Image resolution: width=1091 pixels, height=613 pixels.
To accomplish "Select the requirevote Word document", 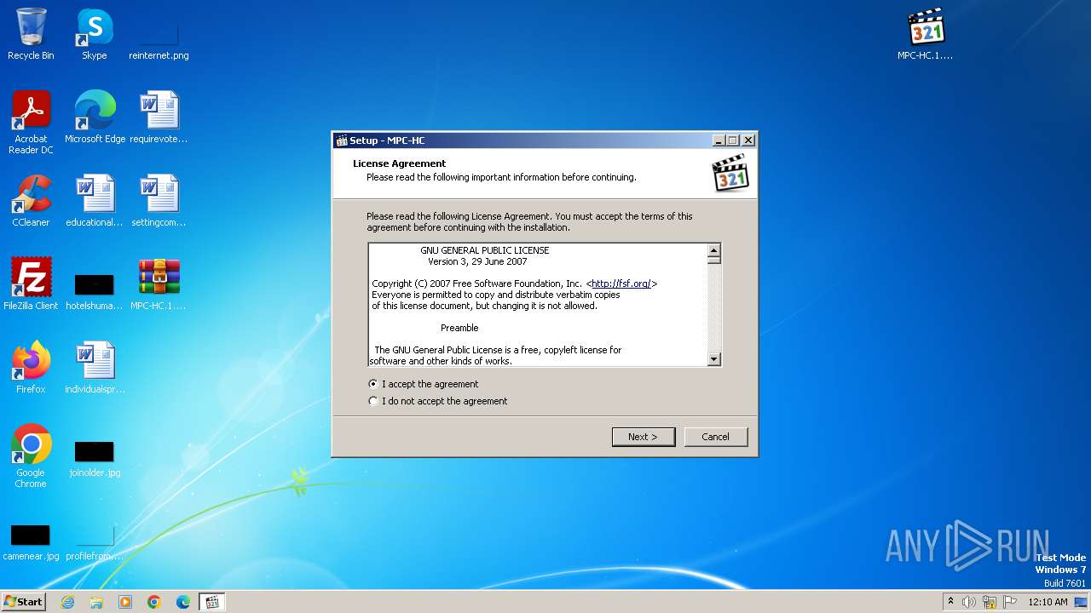I will (159, 117).
